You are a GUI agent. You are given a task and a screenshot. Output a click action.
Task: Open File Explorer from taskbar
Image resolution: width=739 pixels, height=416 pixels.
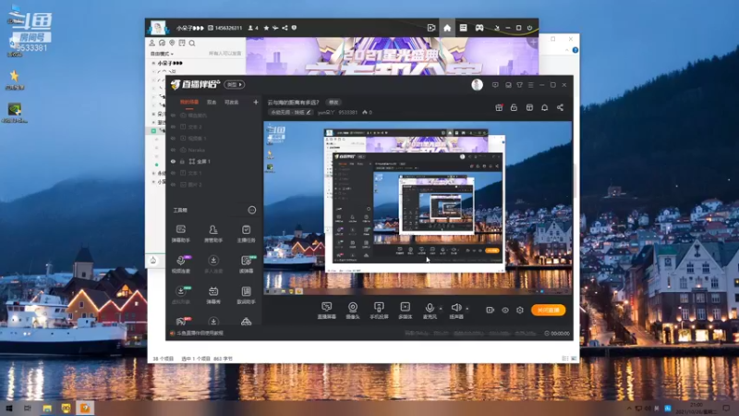point(47,408)
